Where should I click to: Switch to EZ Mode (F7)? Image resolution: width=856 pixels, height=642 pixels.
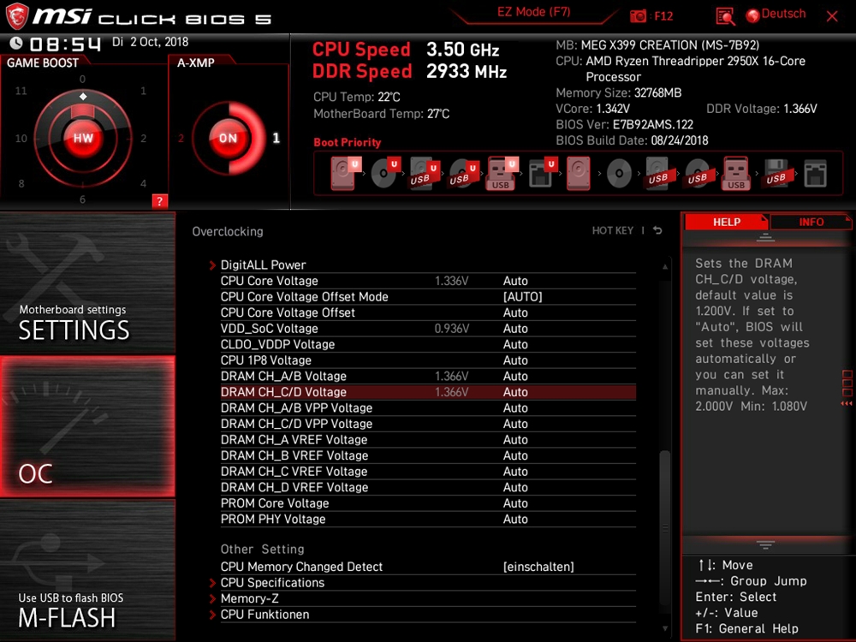tap(533, 12)
